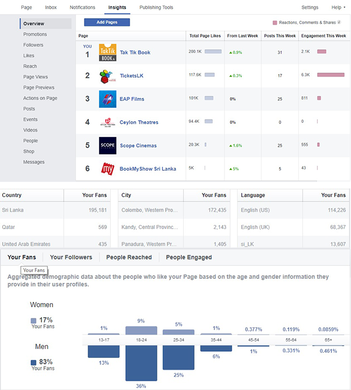The width and height of the screenshot is (351, 390).
Task: Open the Tak Tik Book page logo
Action: (x=107, y=52)
